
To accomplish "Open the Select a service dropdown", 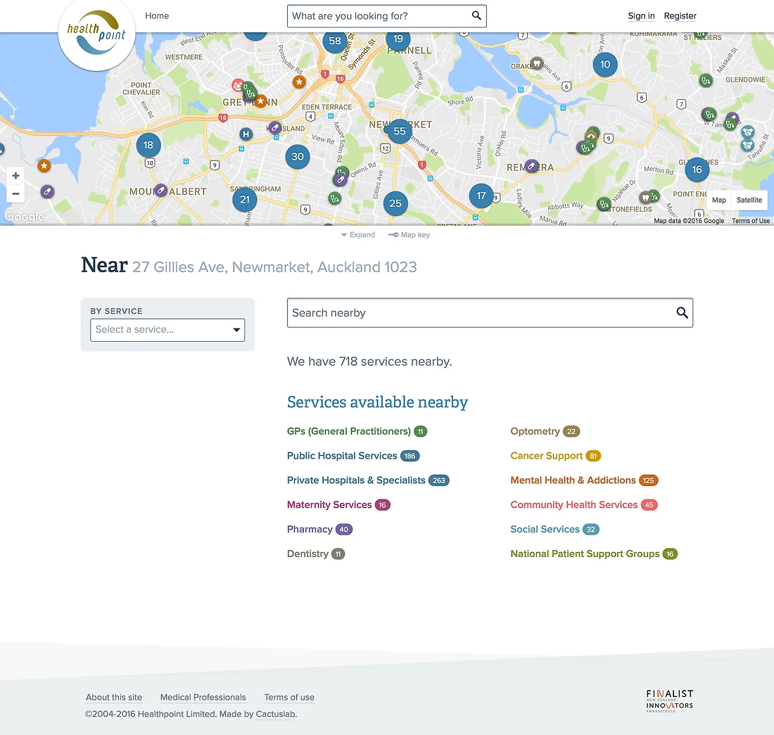I will point(167,330).
